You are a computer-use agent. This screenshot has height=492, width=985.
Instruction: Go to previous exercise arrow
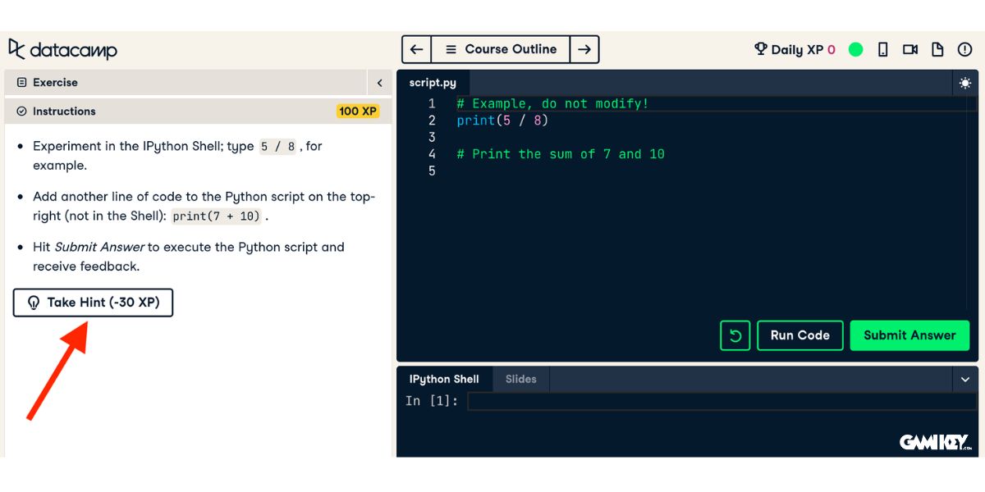[416, 49]
